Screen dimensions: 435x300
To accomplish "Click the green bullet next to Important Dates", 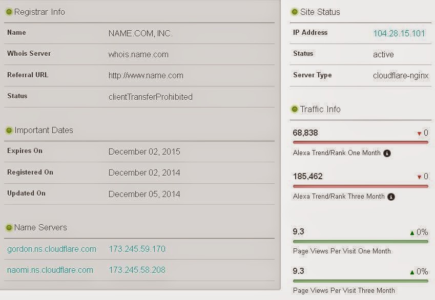I will [9, 131].
